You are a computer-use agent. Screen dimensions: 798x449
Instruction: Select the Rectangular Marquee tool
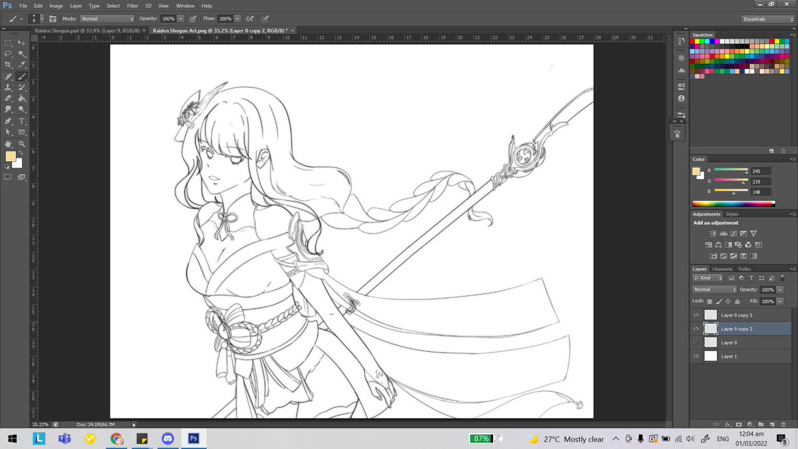coord(8,43)
